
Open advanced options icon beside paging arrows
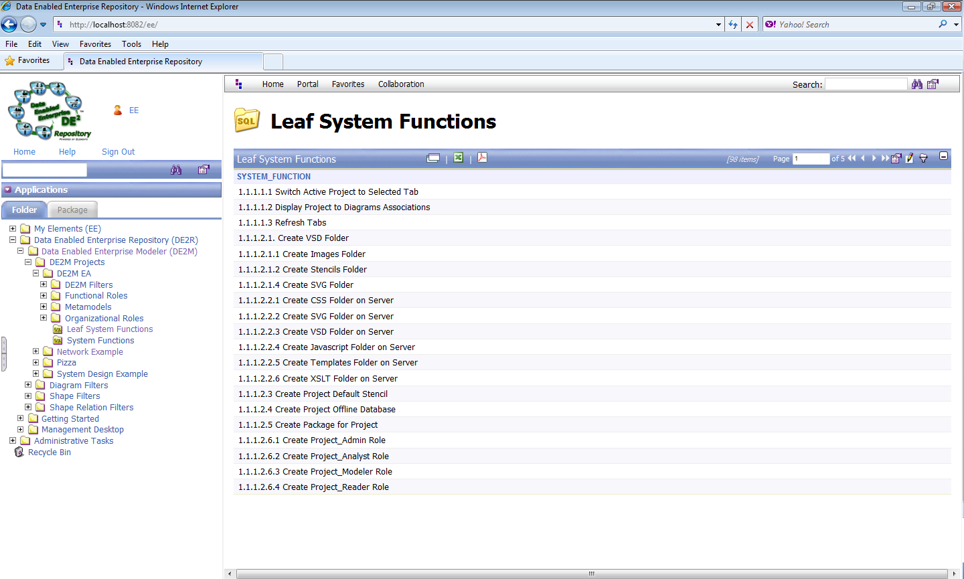(896, 159)
